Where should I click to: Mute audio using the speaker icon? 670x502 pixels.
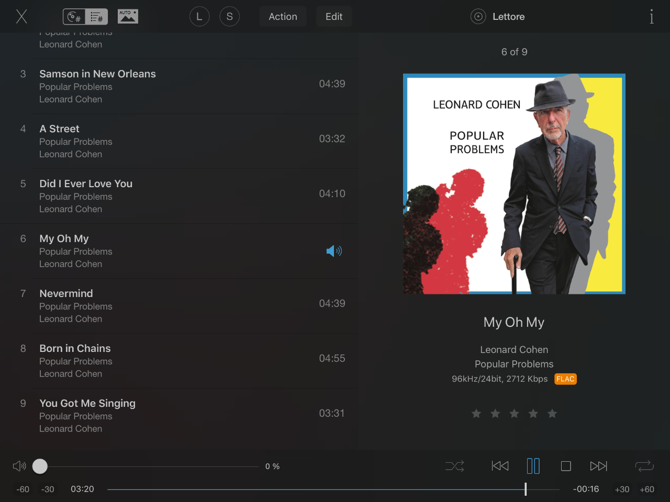click(19, 466)
